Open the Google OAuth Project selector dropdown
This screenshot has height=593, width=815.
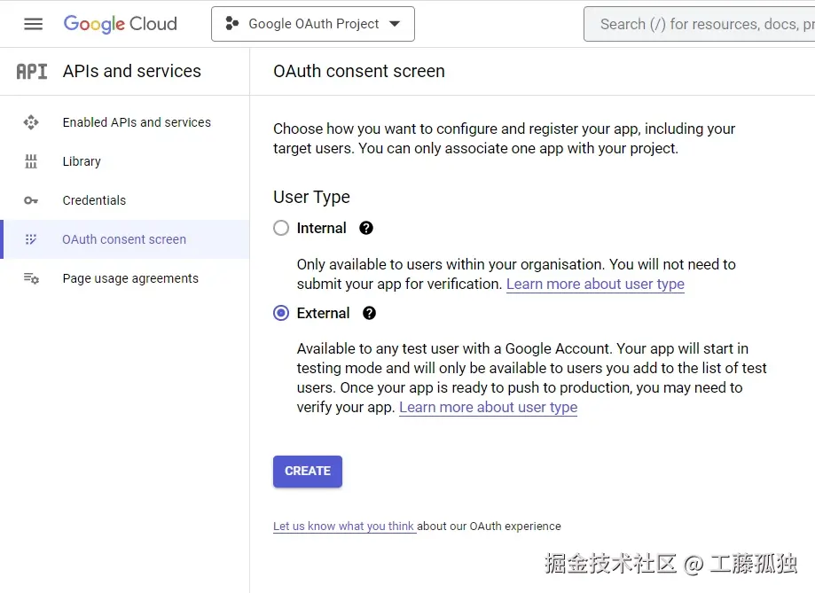312,24
